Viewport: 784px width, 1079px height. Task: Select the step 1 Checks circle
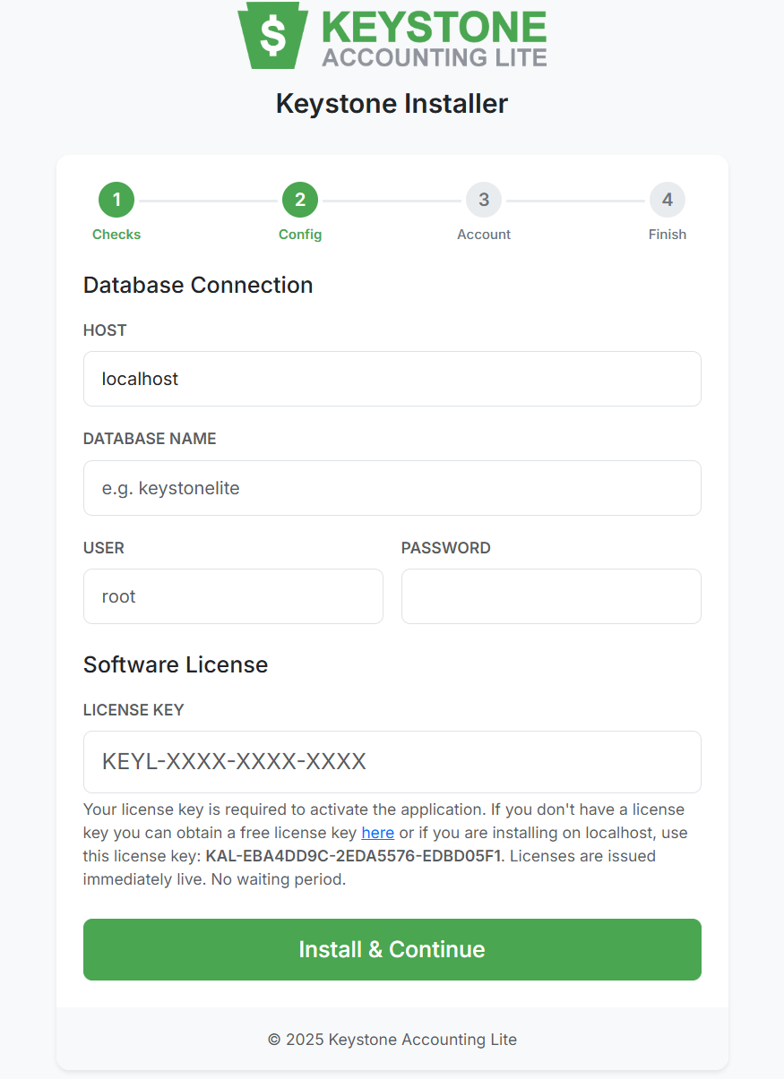click(116, 200)
